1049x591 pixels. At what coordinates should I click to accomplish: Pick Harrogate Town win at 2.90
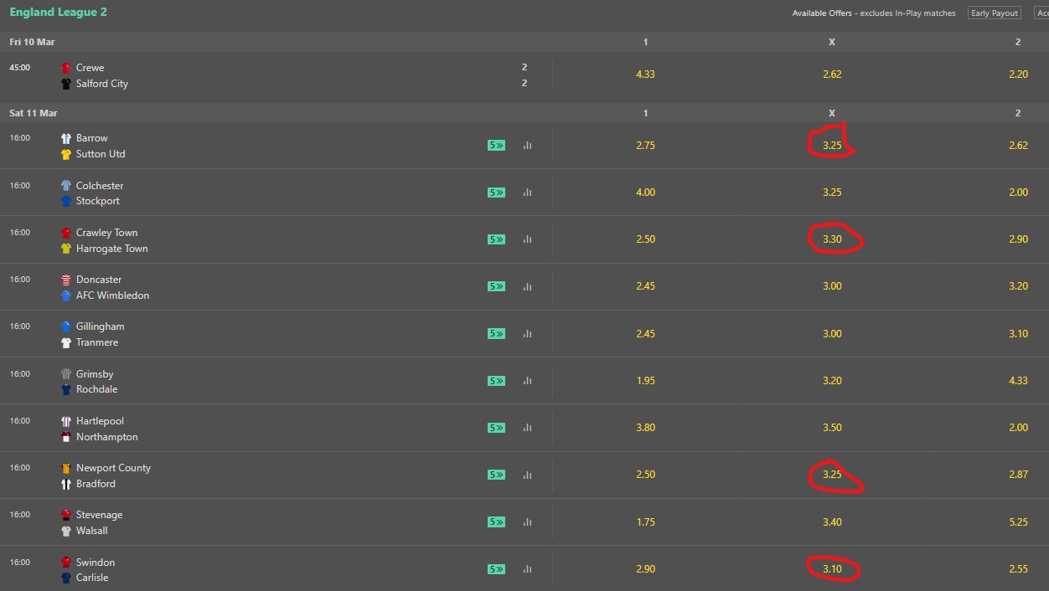(1018, 239)
